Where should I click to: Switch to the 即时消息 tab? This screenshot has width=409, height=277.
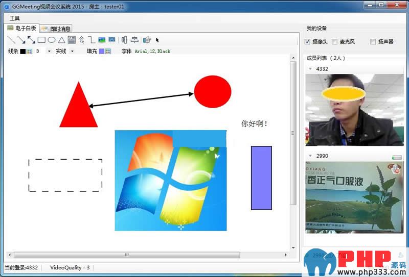coord(56,29)
